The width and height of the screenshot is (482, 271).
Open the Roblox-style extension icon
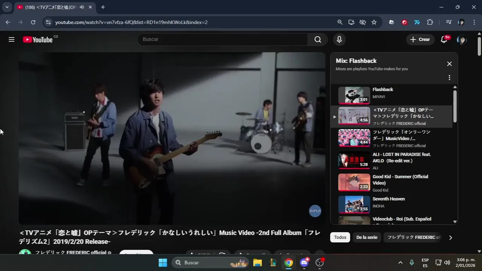click(391, 22)
